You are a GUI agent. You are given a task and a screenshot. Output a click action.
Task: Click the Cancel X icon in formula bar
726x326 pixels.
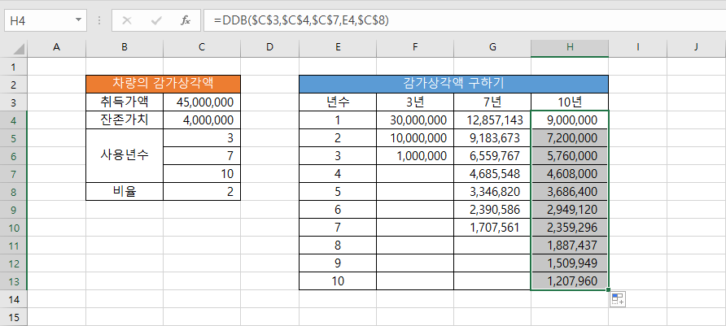(127, 20)
